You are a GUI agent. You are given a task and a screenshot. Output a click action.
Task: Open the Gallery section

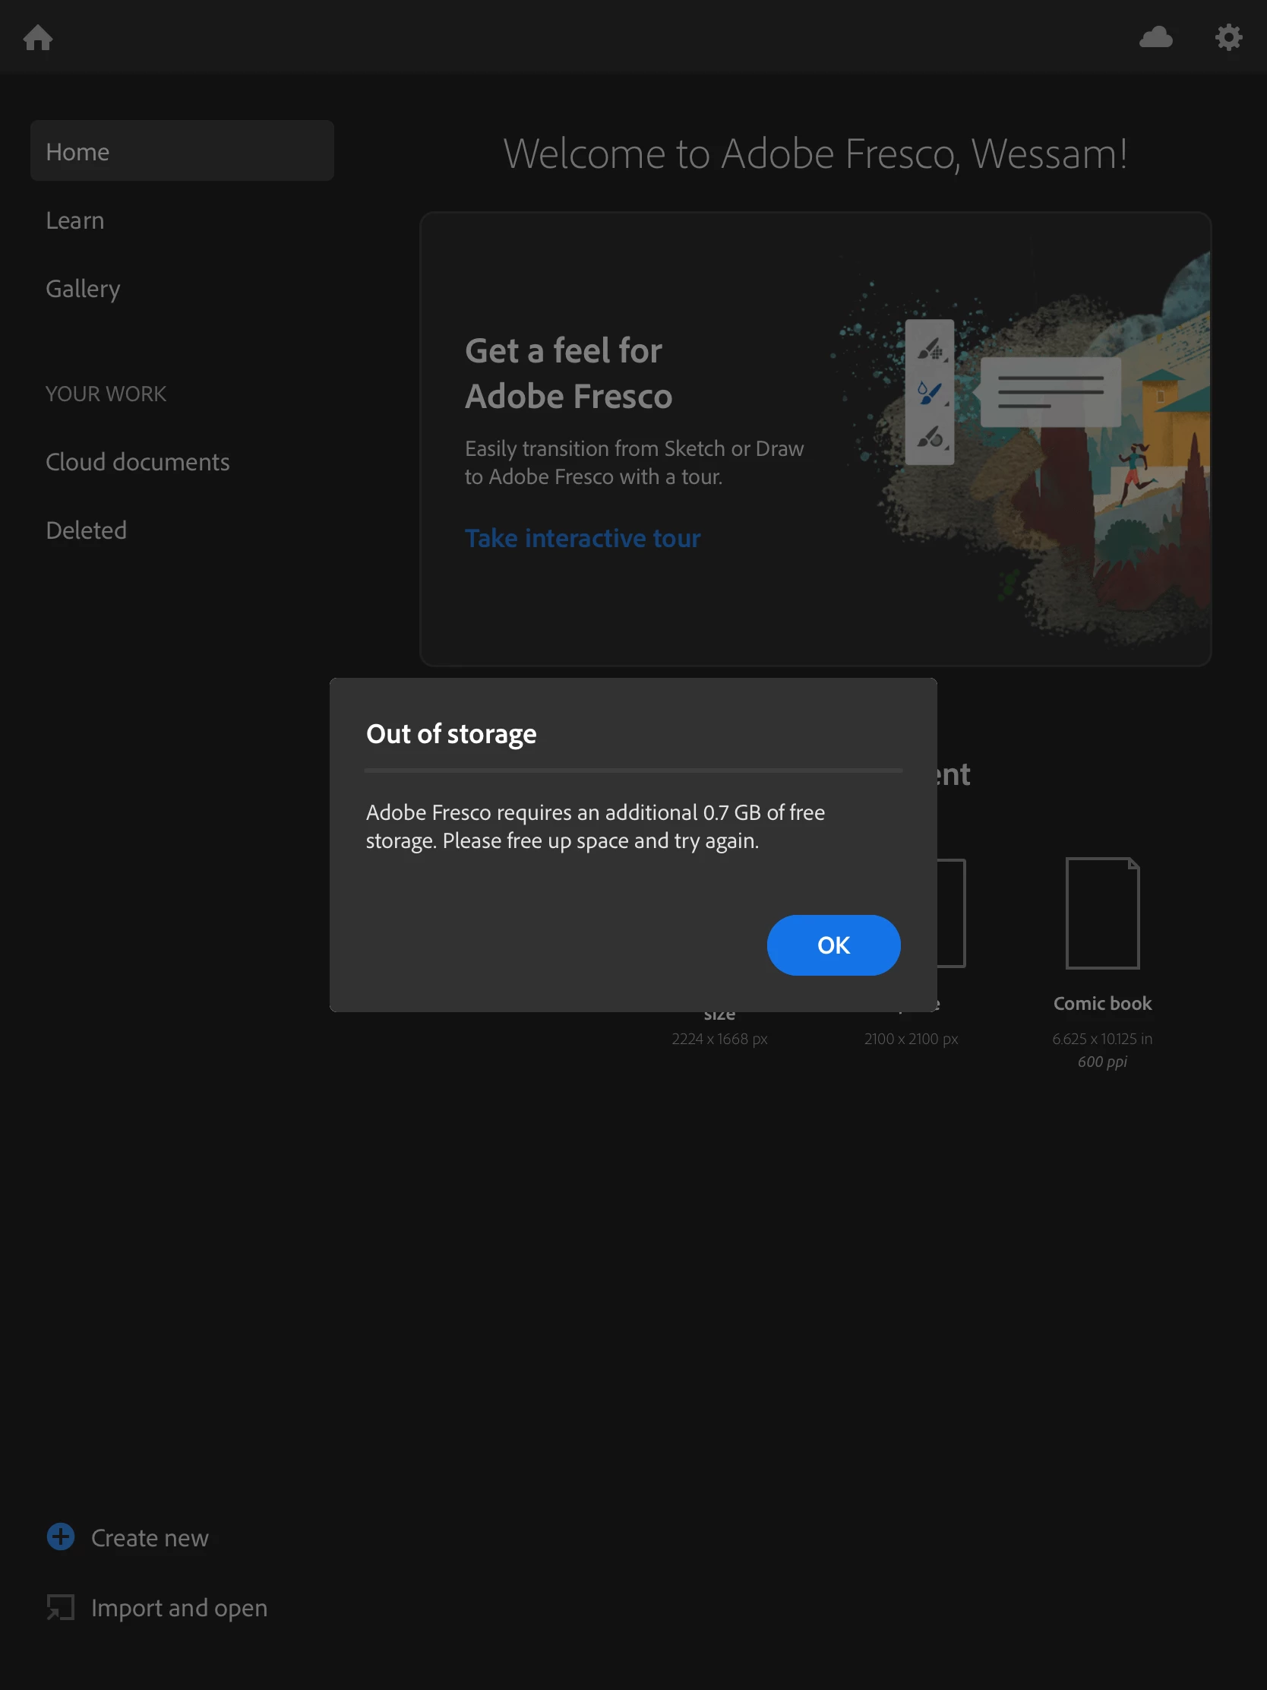coord(83,289)
